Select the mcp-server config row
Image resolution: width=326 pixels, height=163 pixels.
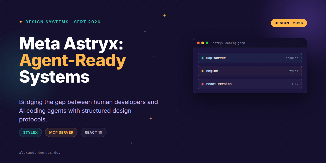point(250,58)
